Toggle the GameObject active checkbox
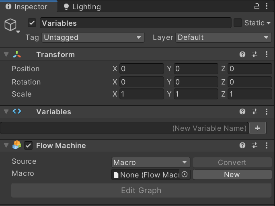Viewport: 275px width, 206px height. (32, 23)
